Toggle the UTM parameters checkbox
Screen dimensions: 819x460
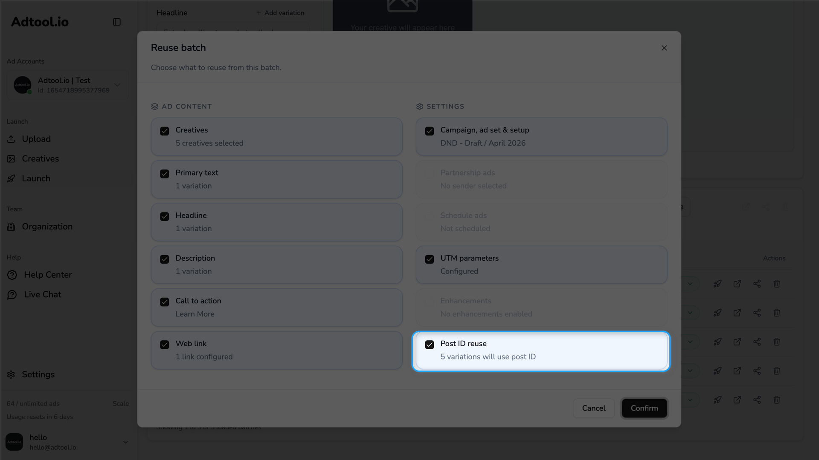pyautogui.click(x=430, y=259)
